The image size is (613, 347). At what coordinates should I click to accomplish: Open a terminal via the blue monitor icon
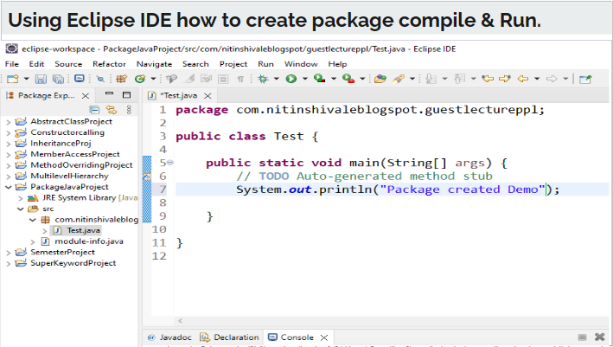click(80, 79)
